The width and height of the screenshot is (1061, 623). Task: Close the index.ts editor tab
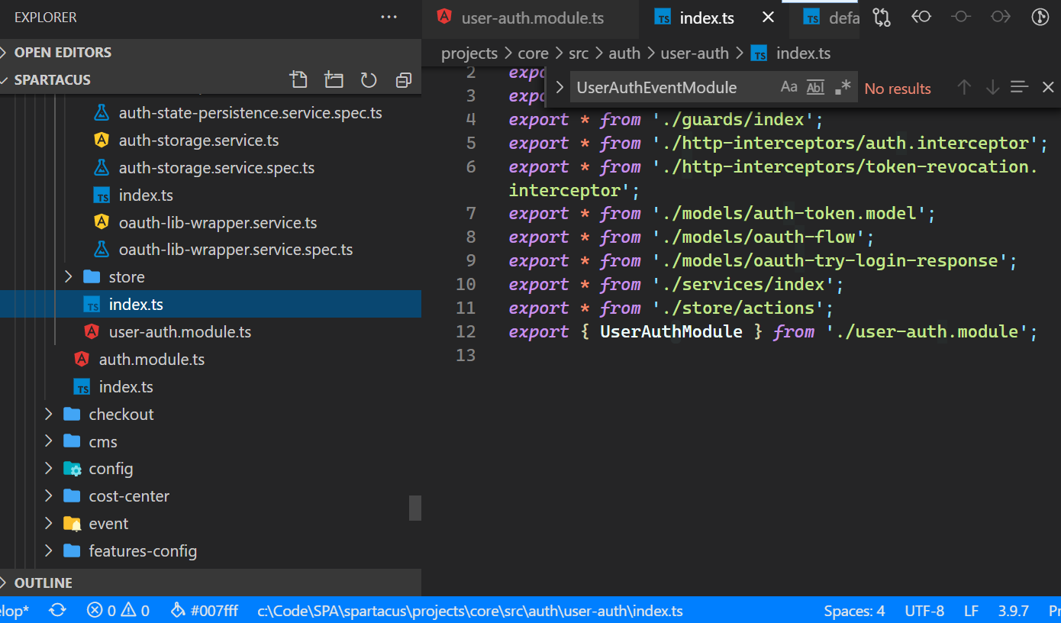click(768, 18)
